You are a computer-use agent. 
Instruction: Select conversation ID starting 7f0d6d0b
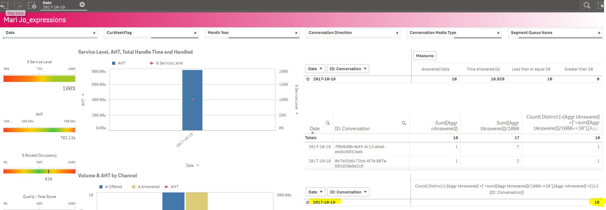[x=360, y=149]
